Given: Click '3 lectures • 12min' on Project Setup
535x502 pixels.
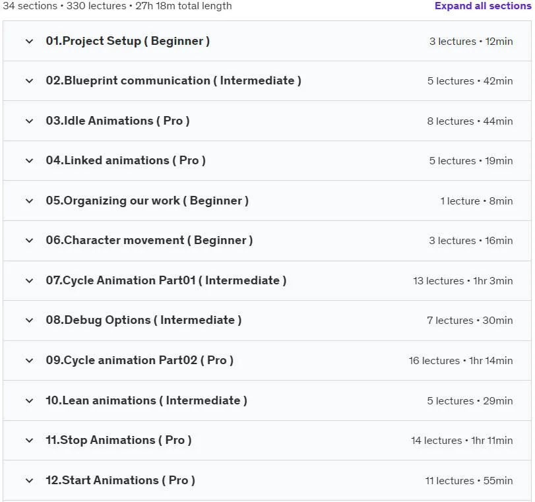Looking at the screenshot, I should [x=471, y=42].
